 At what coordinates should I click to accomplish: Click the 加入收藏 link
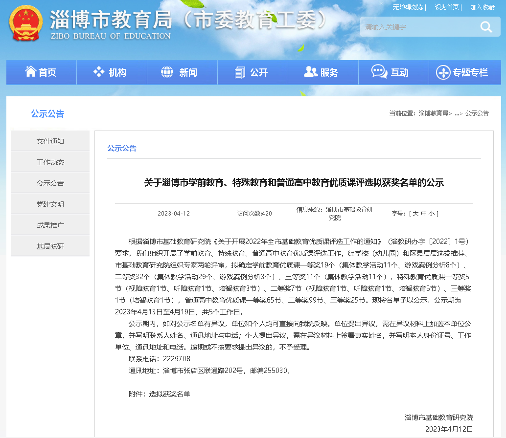coord(483,7)
